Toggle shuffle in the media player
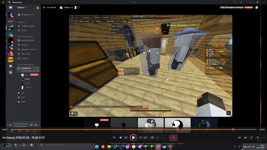Image resolution: width=267 pixels, height=150 pixels. [x=114, y=137]
